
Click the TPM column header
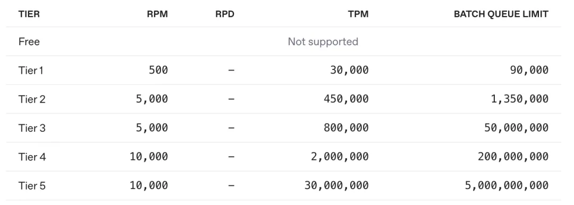(358, 14)
